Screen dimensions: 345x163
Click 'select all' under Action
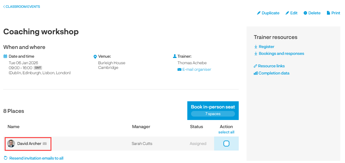click(226, 132)
